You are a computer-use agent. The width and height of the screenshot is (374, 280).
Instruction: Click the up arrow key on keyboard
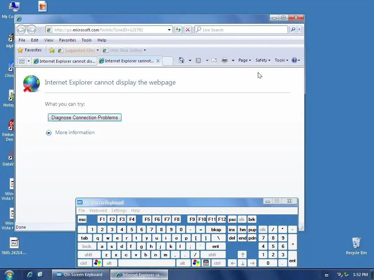[243, 255]
